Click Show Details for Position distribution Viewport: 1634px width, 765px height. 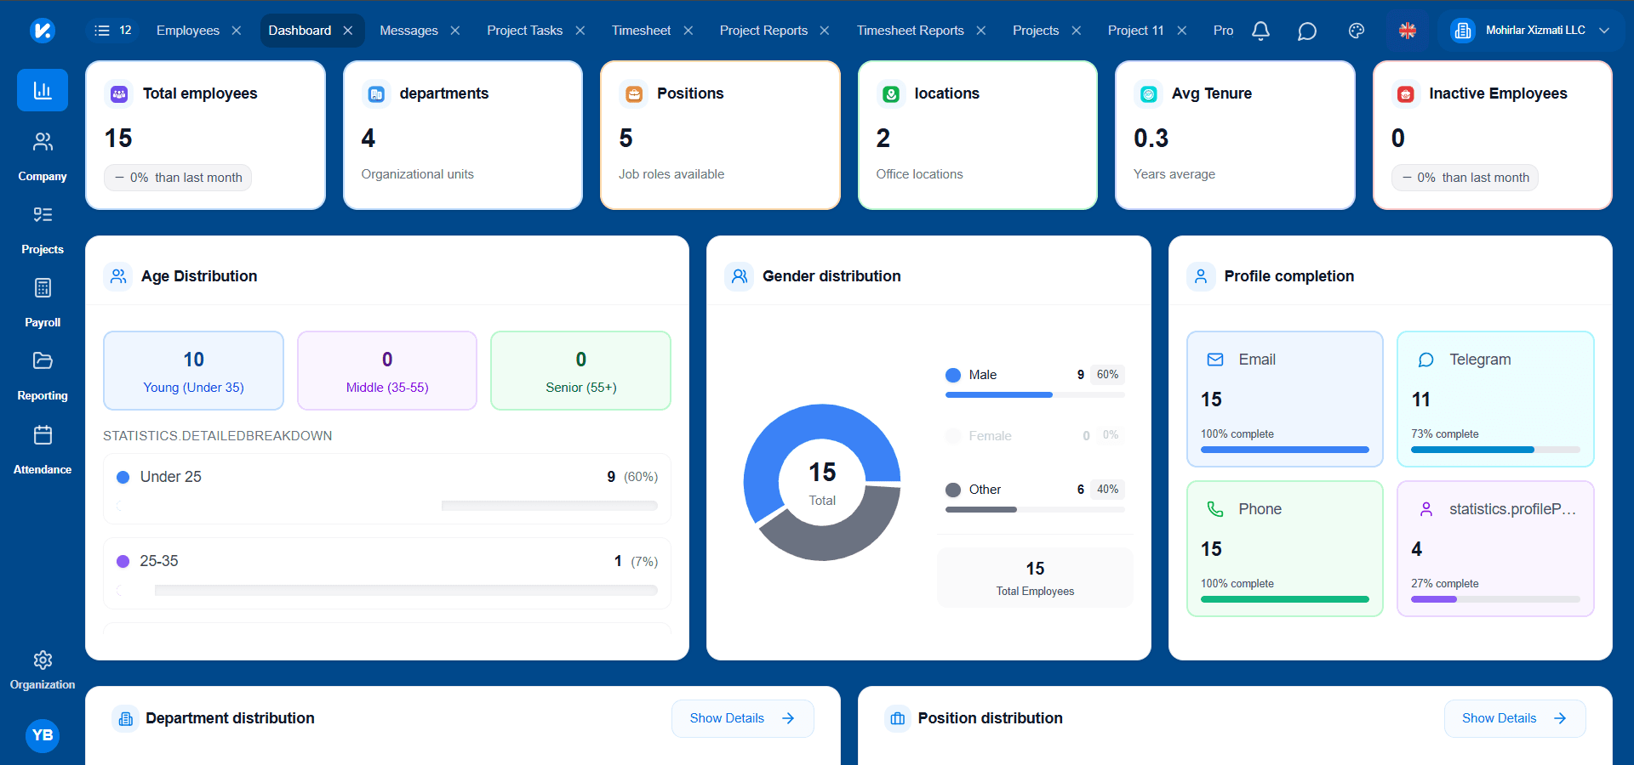[1514, 717]
